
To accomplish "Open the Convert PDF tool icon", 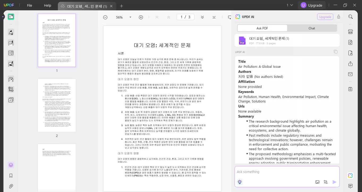I will coord(351,42).
